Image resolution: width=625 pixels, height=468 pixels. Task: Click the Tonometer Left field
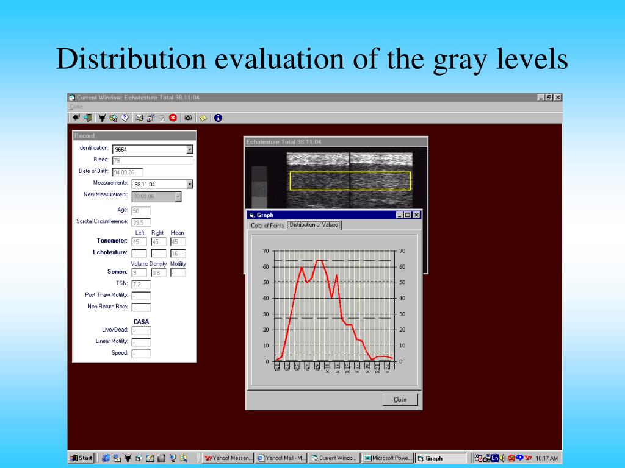(139, 242)
